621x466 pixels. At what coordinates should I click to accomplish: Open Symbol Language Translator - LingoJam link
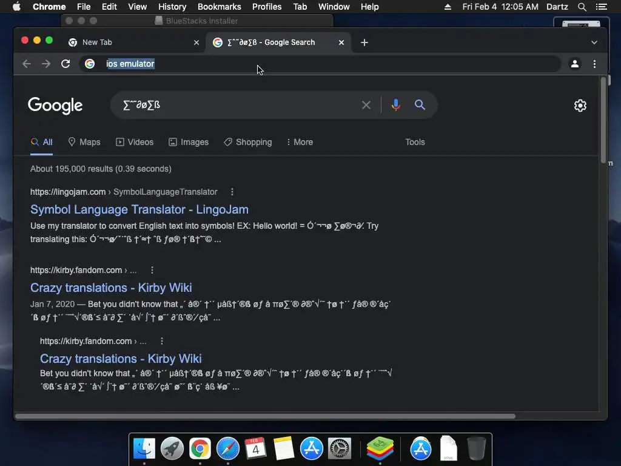coord(139,209)
